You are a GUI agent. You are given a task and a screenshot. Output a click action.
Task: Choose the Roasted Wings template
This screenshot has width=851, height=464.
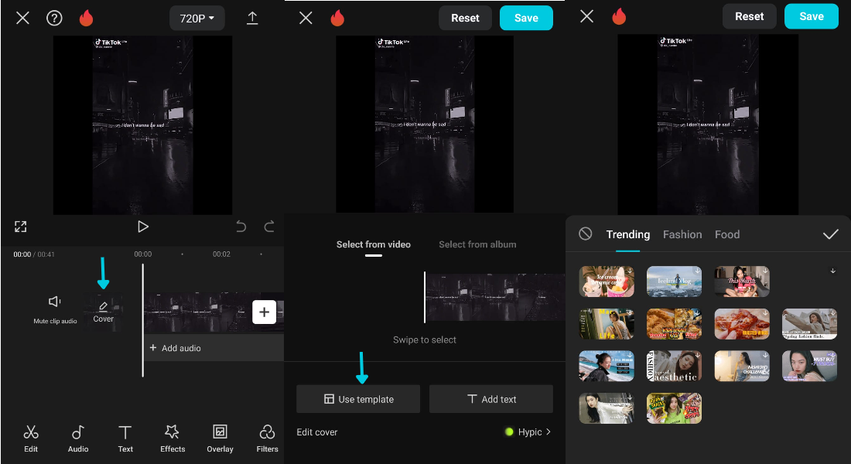tap(742, 324)
